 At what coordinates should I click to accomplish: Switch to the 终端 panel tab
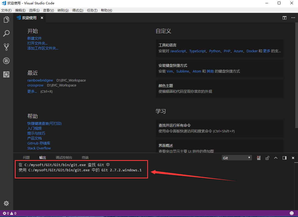[x=85, y=158]
